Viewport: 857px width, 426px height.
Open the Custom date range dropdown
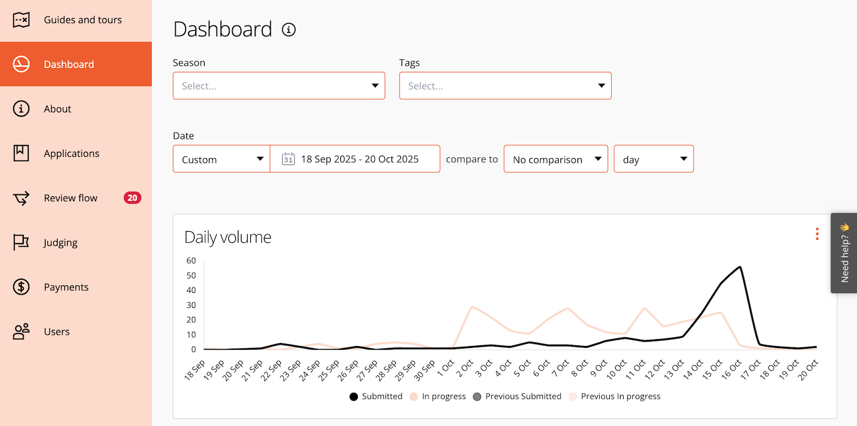pyautogui.click(x=221, y=159)
